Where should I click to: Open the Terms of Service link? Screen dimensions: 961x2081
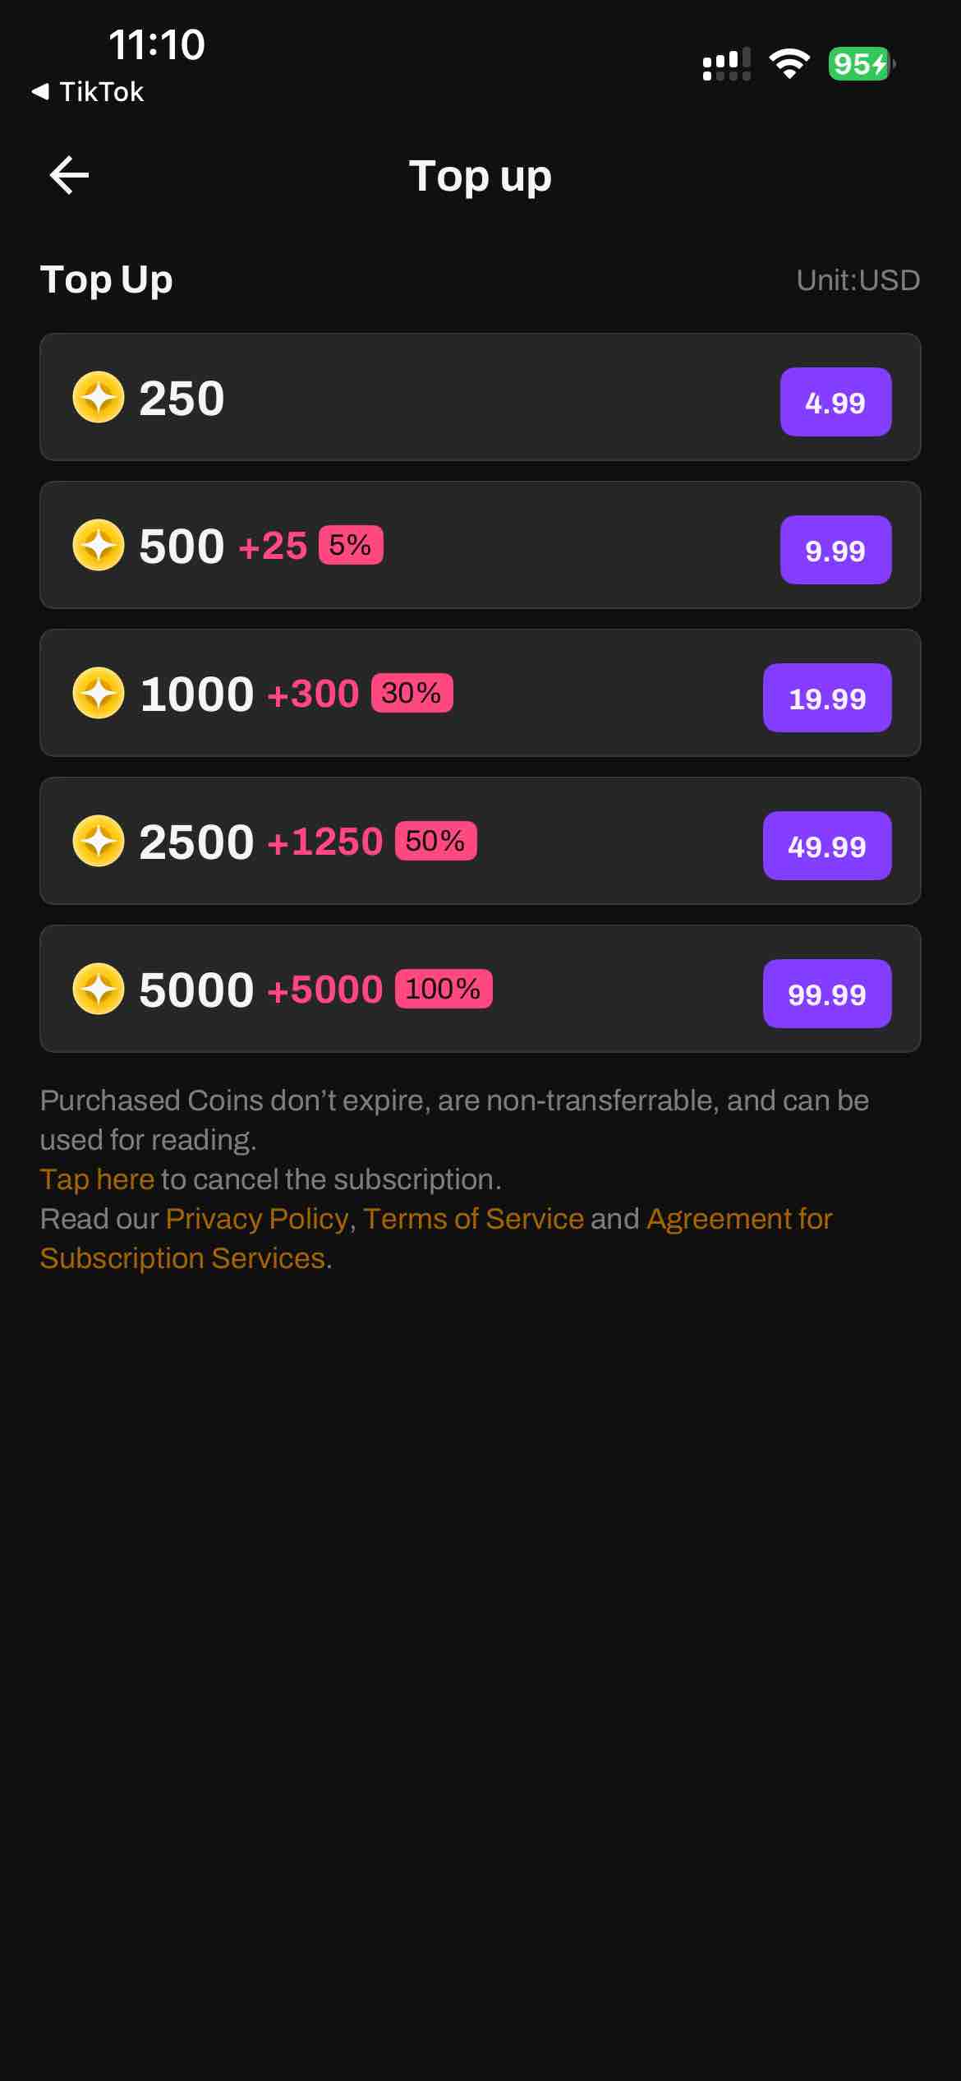click(473, 1219)
